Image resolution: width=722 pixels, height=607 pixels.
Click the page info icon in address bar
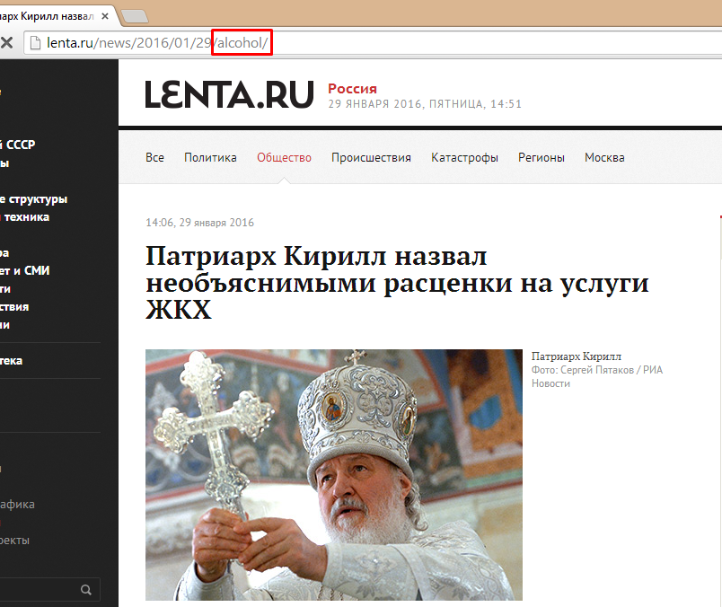34,42
